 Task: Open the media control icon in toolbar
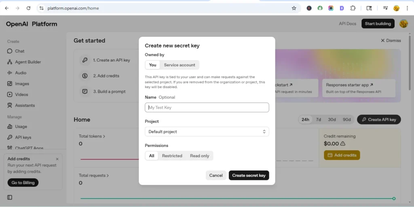(x=385, y=8)
